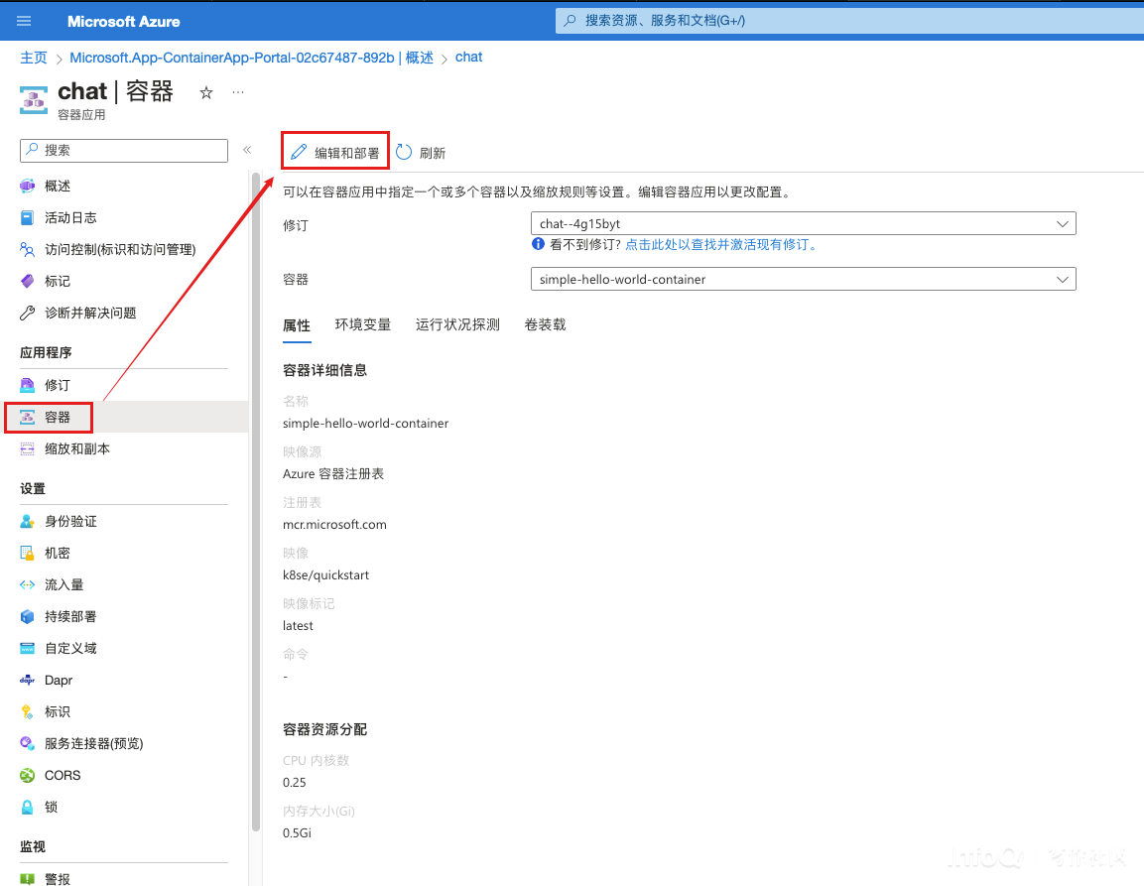Viewport: 1144px width, 886px height.
Task: Click the 标识 identity icon
Action: click(x=27, y=711)
